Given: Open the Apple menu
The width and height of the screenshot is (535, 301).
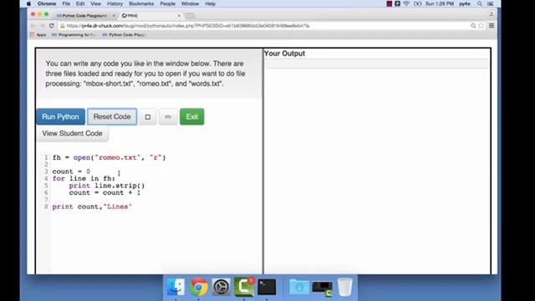Looking at the screenshot, I should [x=28, y=3].
